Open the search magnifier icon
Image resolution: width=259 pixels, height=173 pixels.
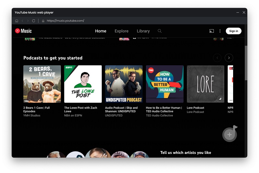tap(160, 31)
